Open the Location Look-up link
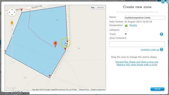Image resolution: width=169 pixels, height=95 pixels. 150,50
